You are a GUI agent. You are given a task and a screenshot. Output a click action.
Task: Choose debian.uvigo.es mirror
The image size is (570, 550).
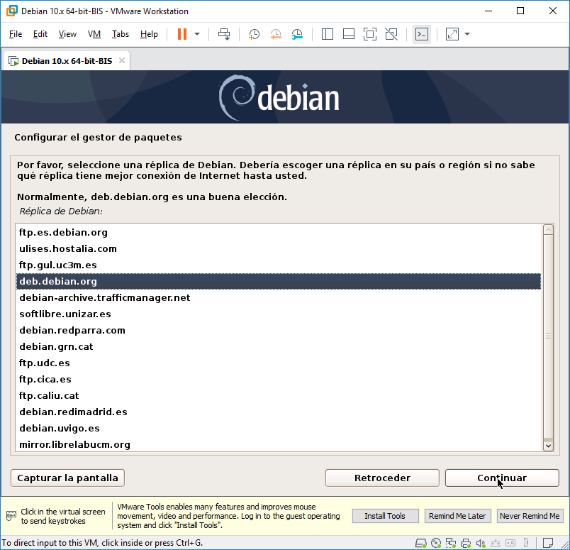[279, 428]
